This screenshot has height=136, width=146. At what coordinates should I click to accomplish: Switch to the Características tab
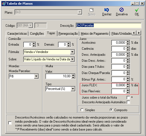(x=17, y=34)
